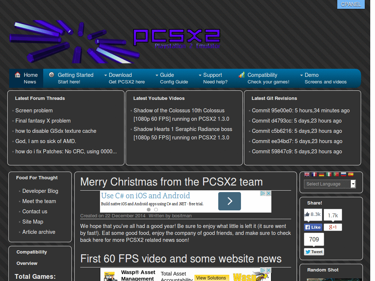
Task: Click the Home house icon in navigation
Action: [x=17, y=75]
